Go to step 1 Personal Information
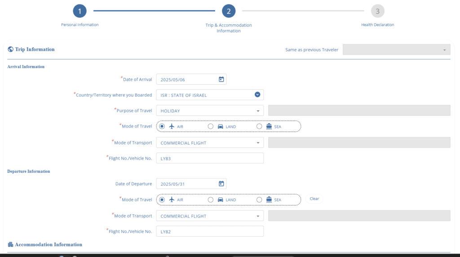Image resolution: width=460 pixels, height=257 pixels. coord(80,11)
